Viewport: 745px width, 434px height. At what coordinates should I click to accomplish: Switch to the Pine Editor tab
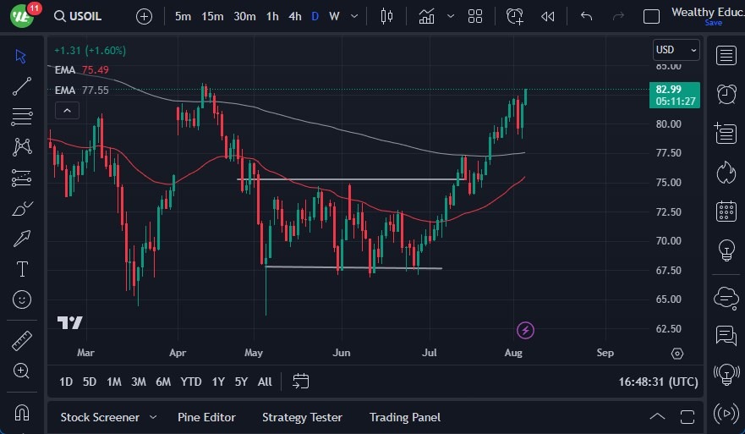click(206, 417)
